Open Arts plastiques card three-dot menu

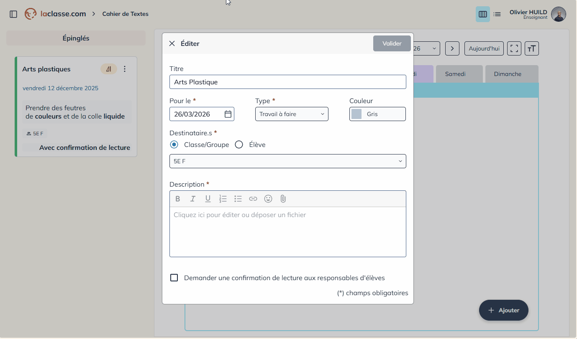point(125,69)
